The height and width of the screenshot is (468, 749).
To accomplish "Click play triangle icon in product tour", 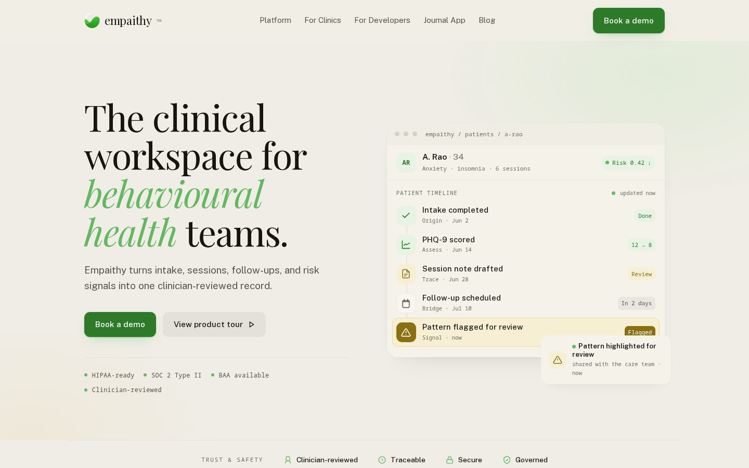I will 252,324.
